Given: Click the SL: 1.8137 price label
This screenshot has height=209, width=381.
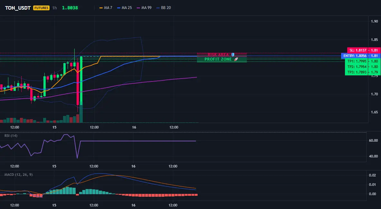Looking at the screenshot, I should coord(358,50).
